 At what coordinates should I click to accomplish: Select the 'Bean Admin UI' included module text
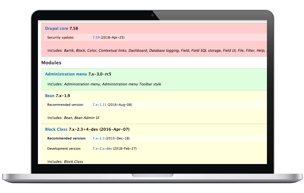[87, 118]
